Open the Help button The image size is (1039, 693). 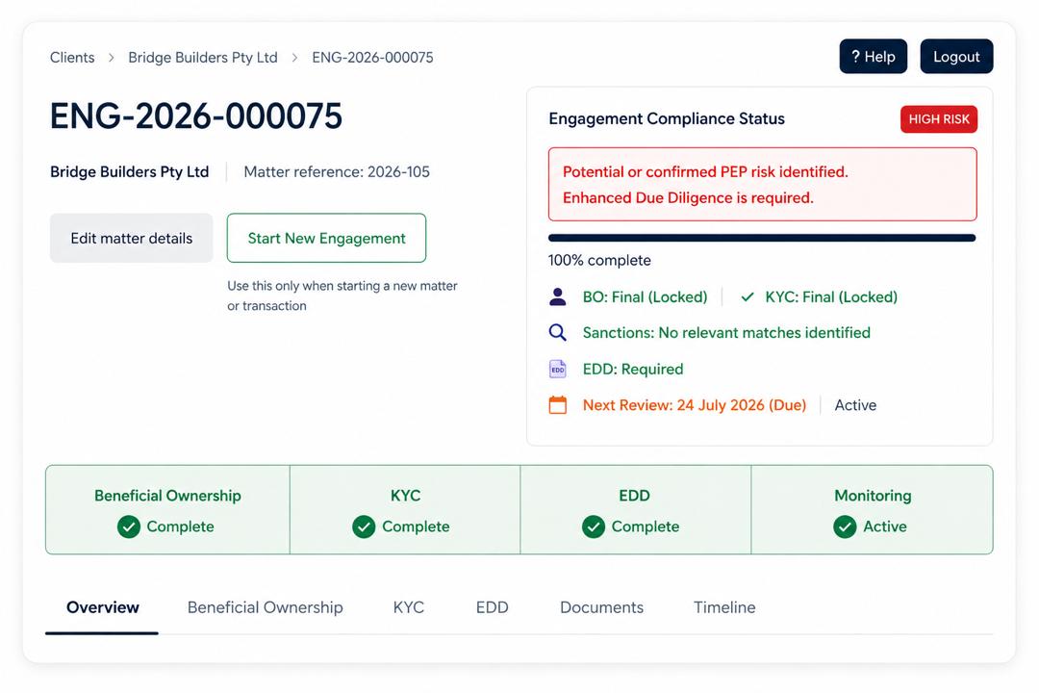pyautogui.click(x=874, y=57)
